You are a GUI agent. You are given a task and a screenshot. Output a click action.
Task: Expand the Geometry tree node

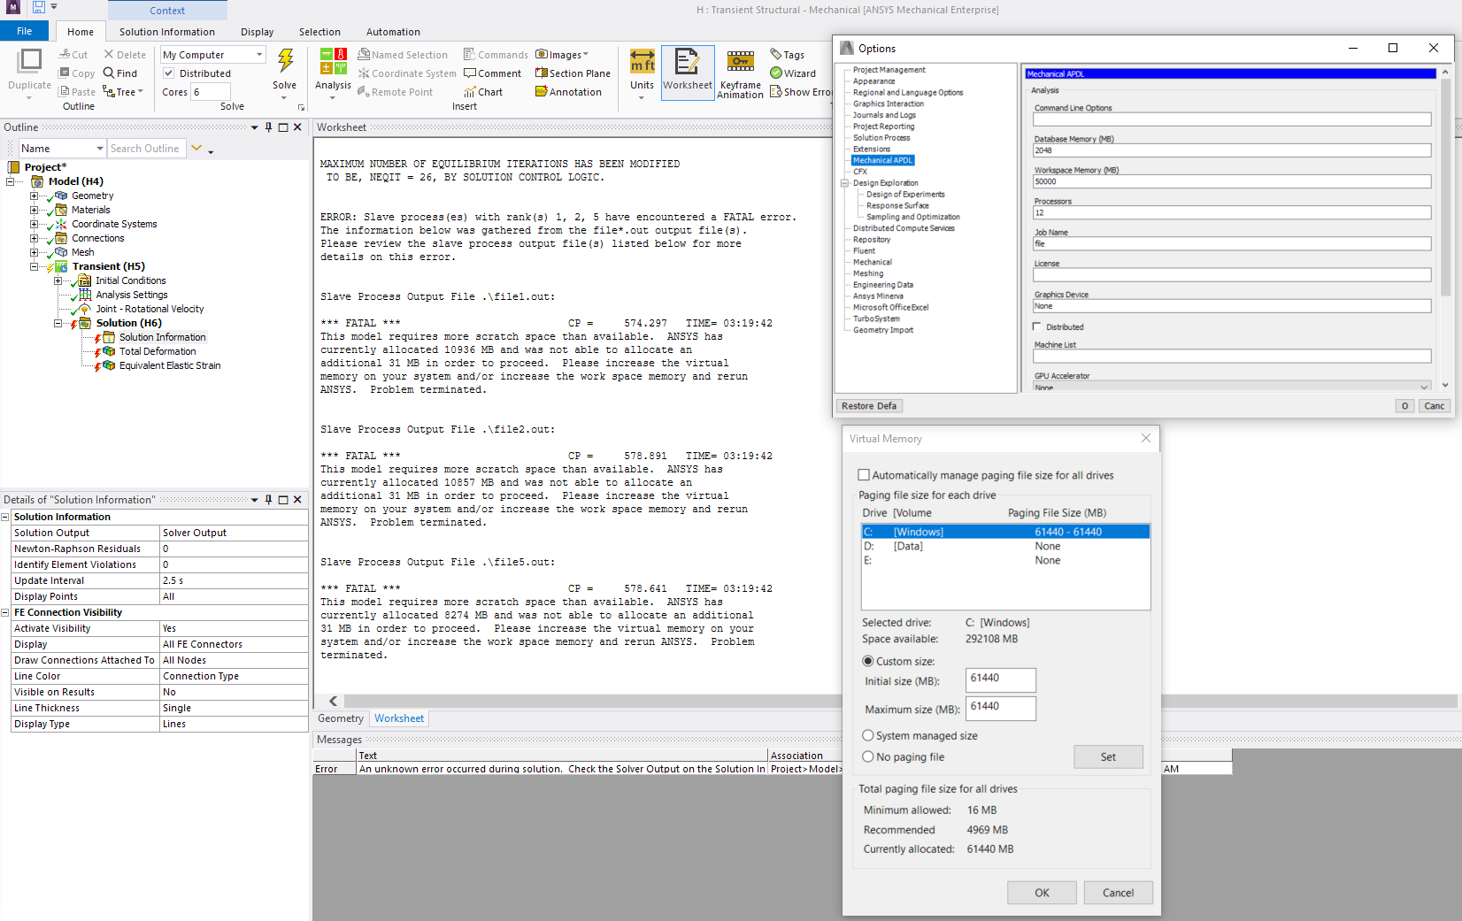pyautogui.click(x=35, y=196)
